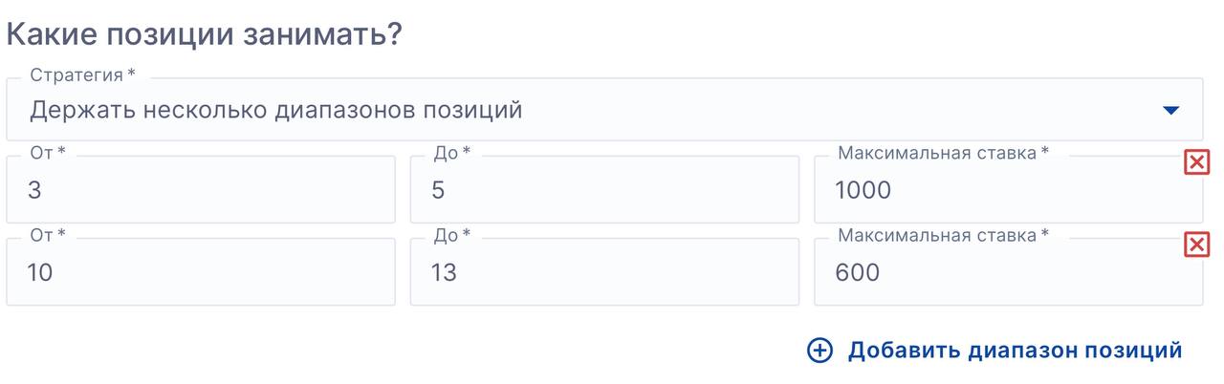This screenshot has height=384, width=1224.
Task: Expand the strategy dropdown arrow
Action: [1170, 111]
